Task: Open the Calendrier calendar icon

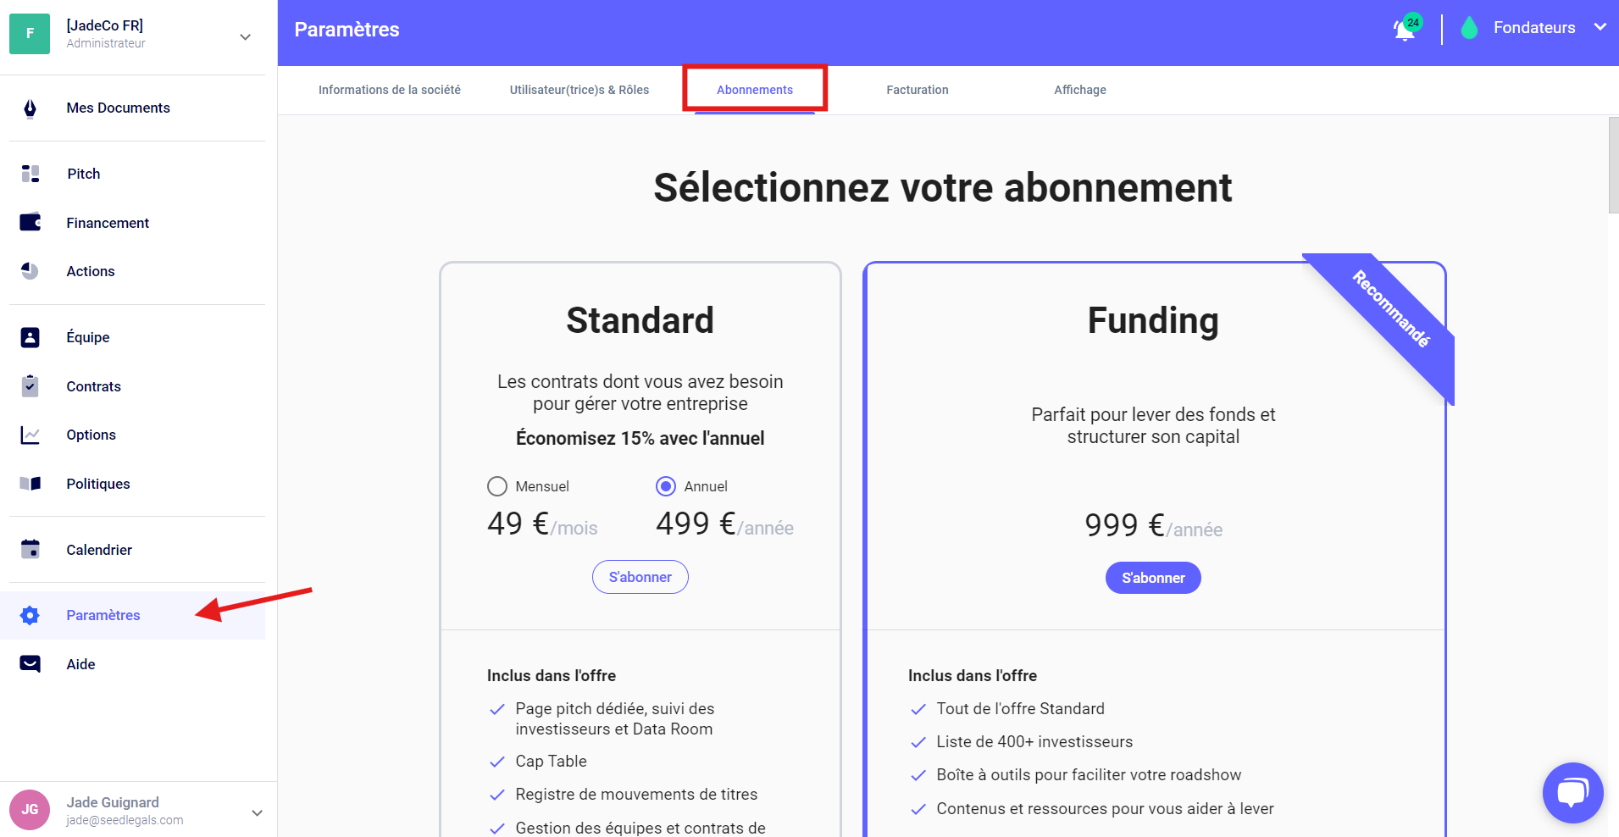Action: (x=30, y=550)
